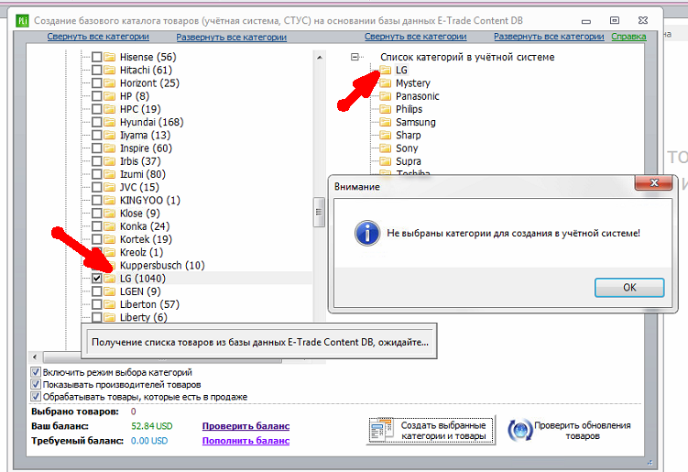
Task: Select Klose (9) in left tree
Action: point(140,214)
